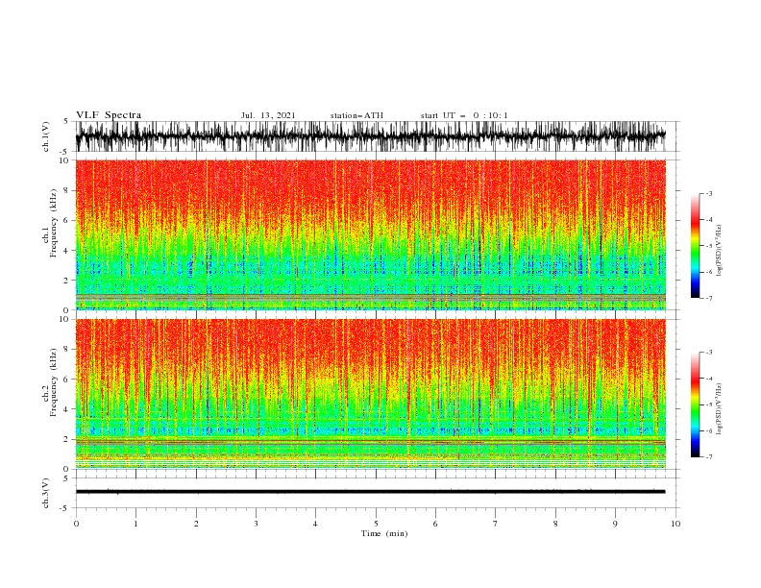Screen dimensions: 761x588
Task: Click the "10" kHz tick of ch.1 spectrogram
Action: [64, 160]
